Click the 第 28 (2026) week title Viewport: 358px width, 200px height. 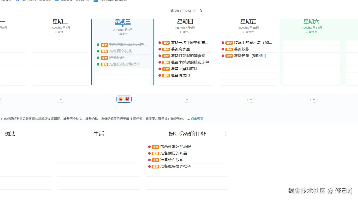pyautogui.click(x=181, y=11)
